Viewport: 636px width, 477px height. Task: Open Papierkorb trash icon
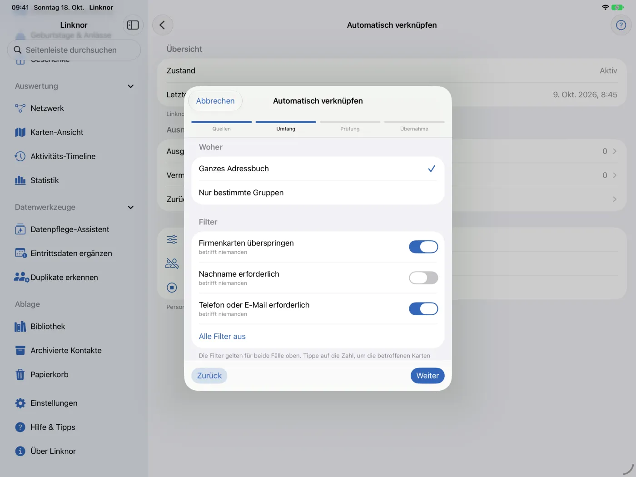20,374
